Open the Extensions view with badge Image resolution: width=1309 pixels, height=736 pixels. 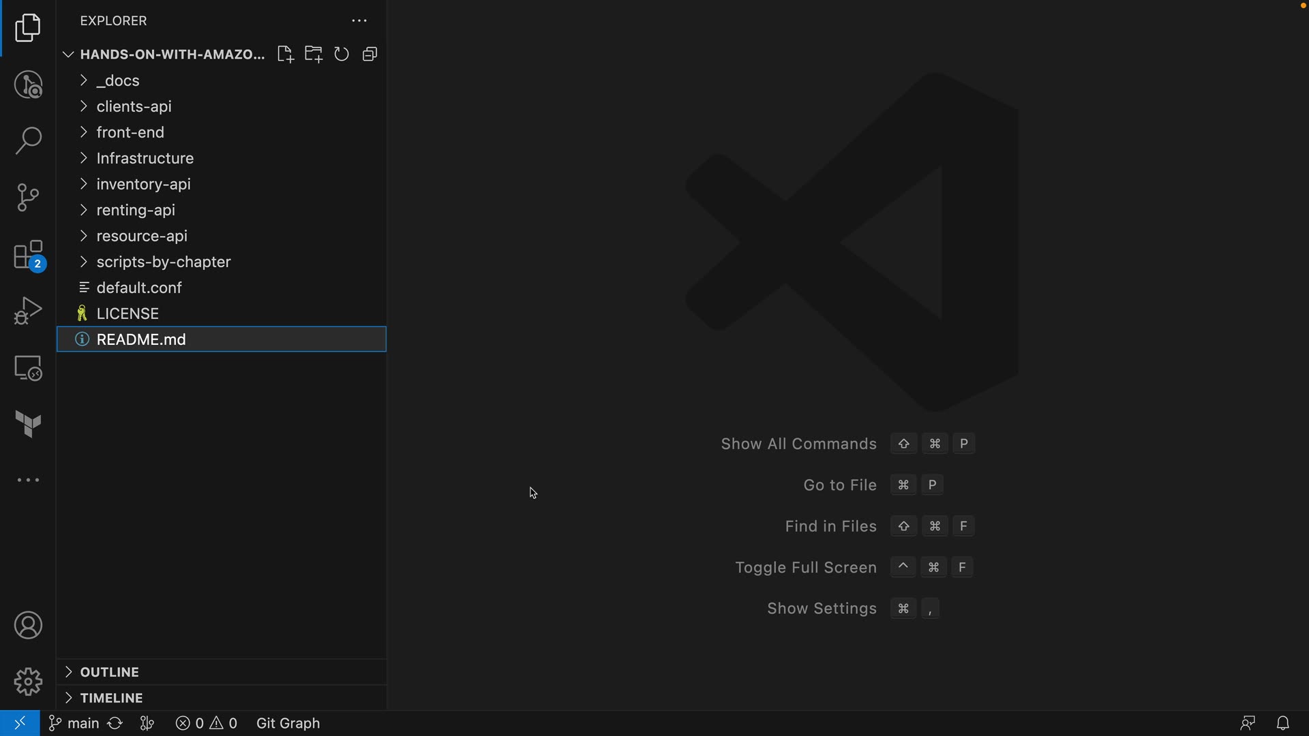click(28, 256)
